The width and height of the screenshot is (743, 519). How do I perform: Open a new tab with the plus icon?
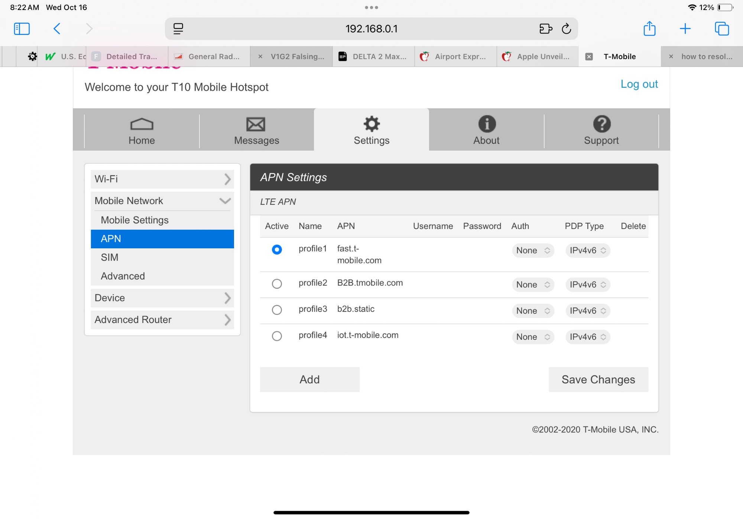685,29
